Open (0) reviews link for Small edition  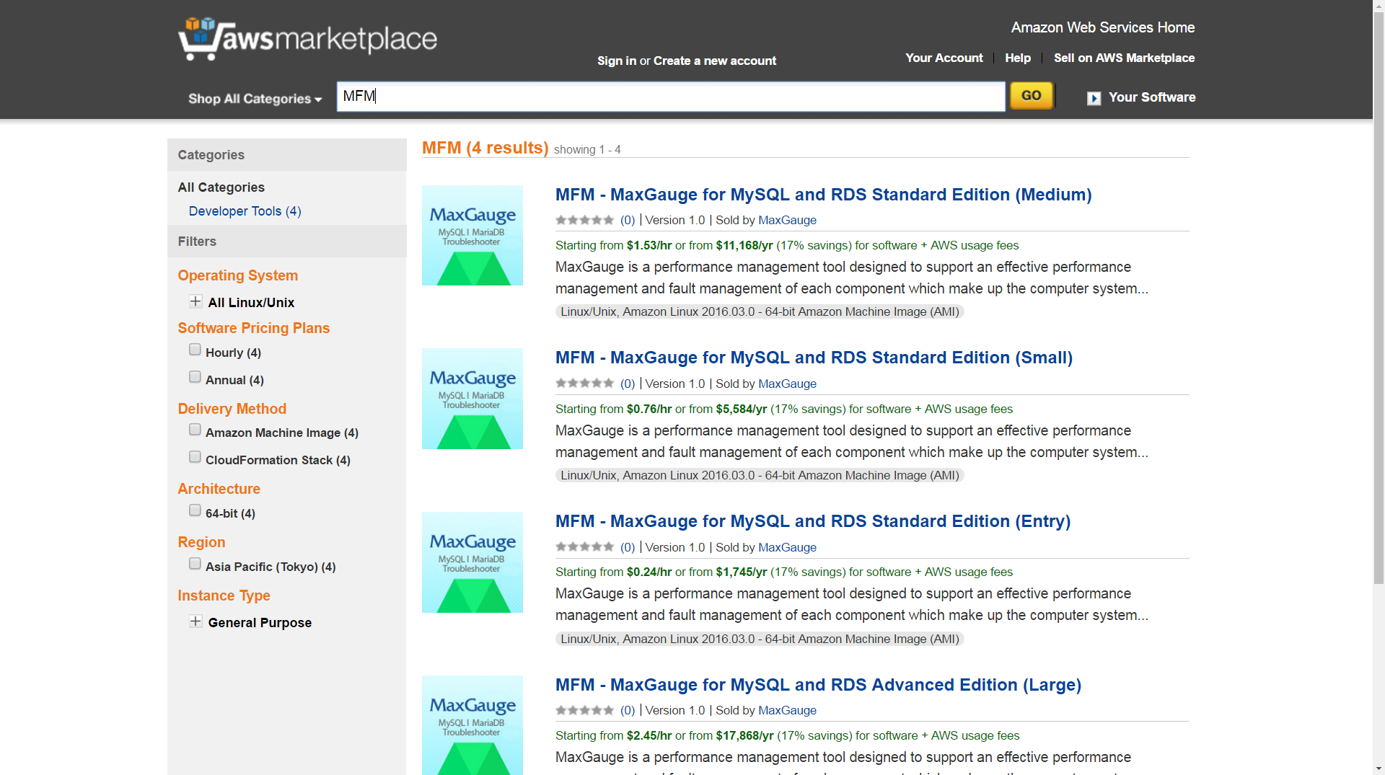628,384
